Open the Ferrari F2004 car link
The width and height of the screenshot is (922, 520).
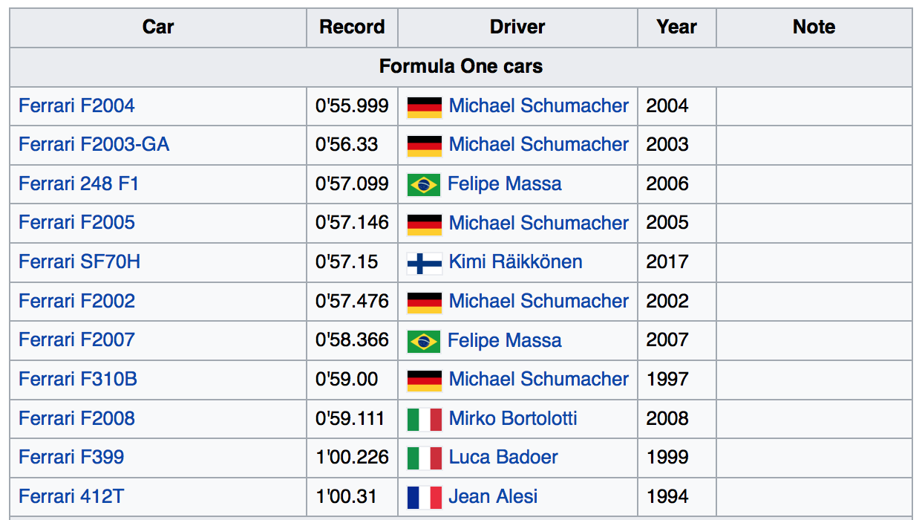coord(77,105)
